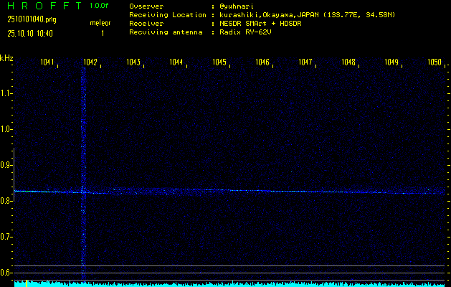This screenshot has height=287, width=451.
Task: Select the 25.10.10 10:40 timestamp
Action: [32, 33]
